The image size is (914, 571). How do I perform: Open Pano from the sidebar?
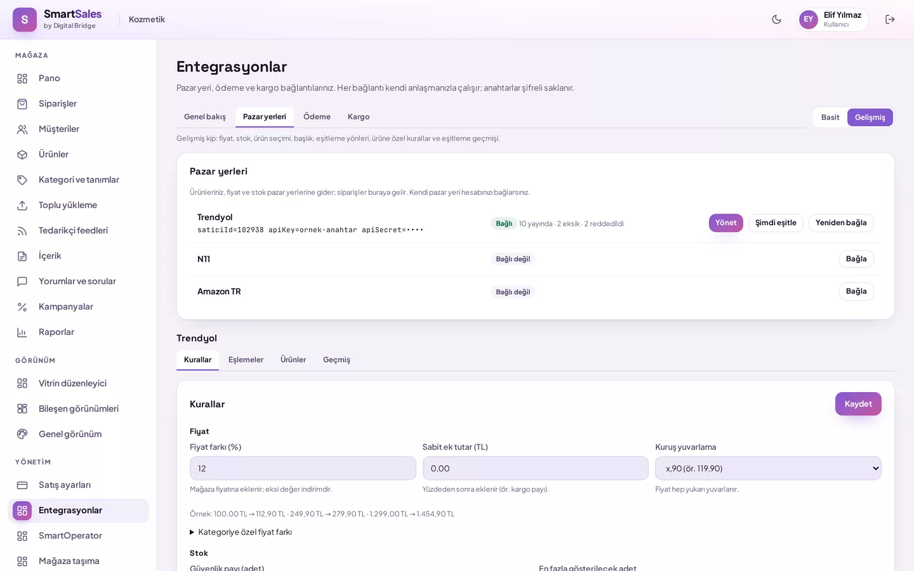tap(79, 78)
